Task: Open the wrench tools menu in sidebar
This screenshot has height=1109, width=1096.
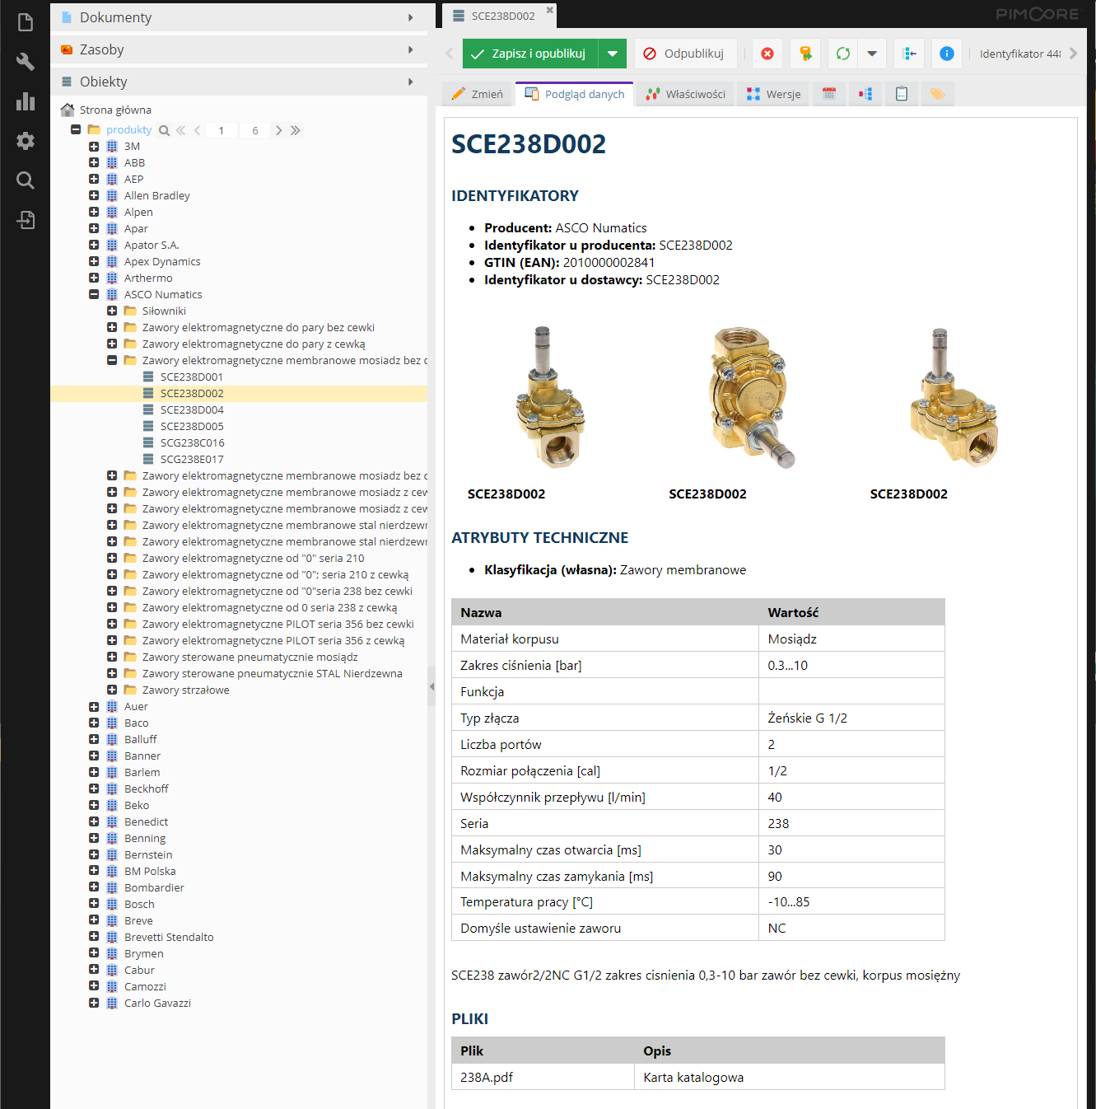Action: pyautogui.click(x=26, y=62)
